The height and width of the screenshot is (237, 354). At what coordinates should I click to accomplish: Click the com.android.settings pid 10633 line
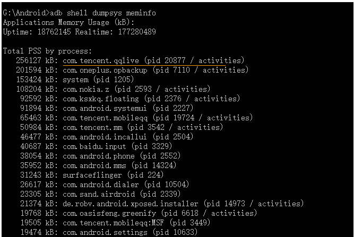(x=98, y=232)
